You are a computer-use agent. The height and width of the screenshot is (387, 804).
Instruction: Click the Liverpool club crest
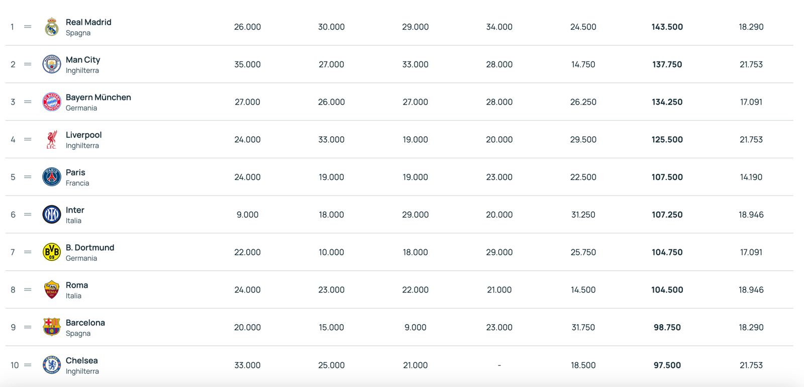[x=52, y=139]
